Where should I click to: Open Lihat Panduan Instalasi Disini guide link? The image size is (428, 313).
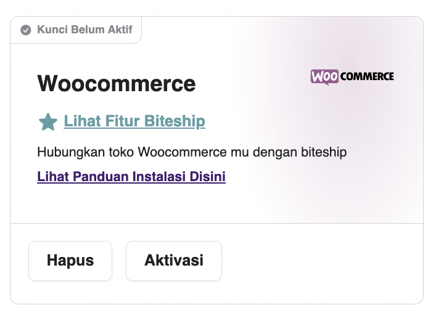pos(131,176)
